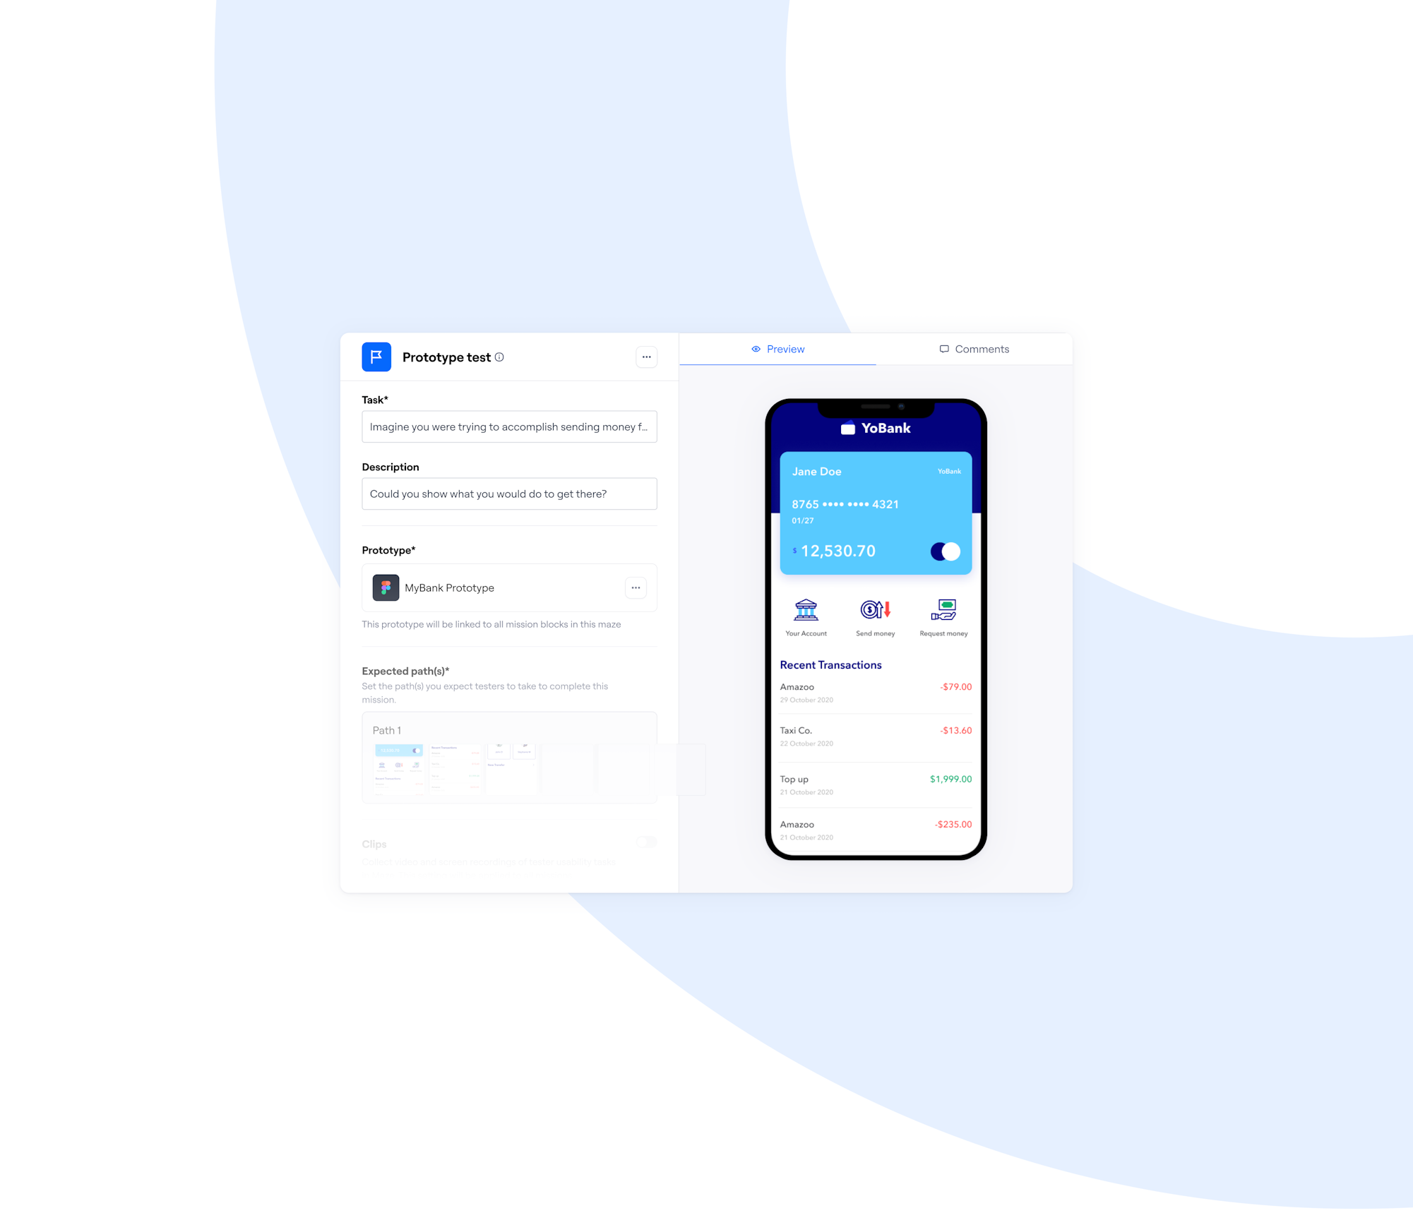Toggle the Clips section expander
Viewport: 1413px width, 1225px height.
[x=646, y=842]
